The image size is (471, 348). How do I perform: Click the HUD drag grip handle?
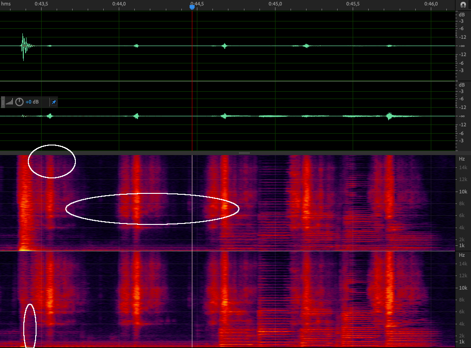click(3, 102)
